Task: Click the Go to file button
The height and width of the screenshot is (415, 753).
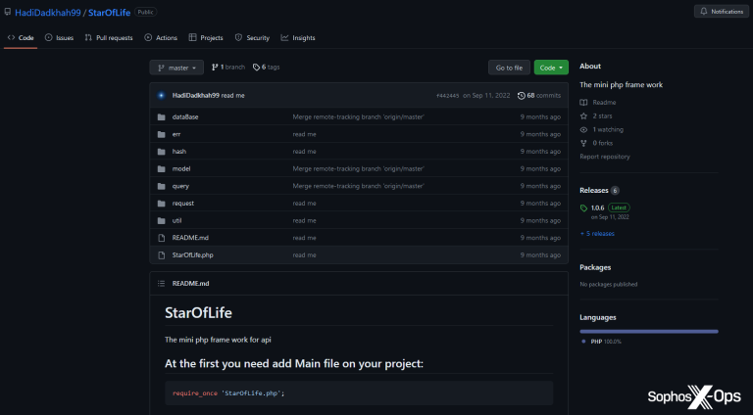Action: pos(509,68)
